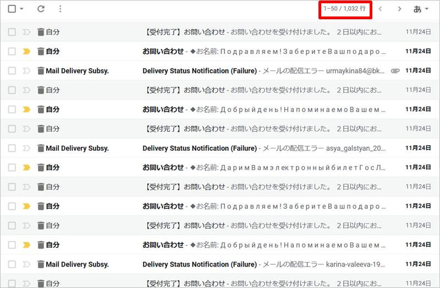Check the box beside the ДаримВам email

[12, 168]
